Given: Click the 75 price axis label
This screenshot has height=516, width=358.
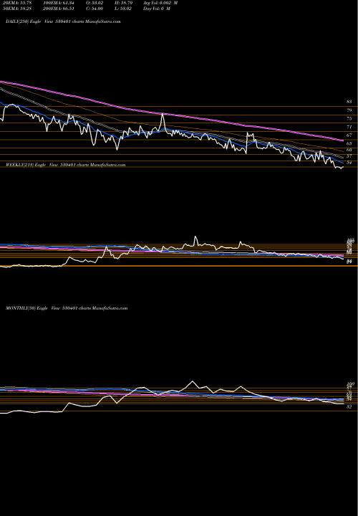Looking at the screenshot, I should pos(349,118).
